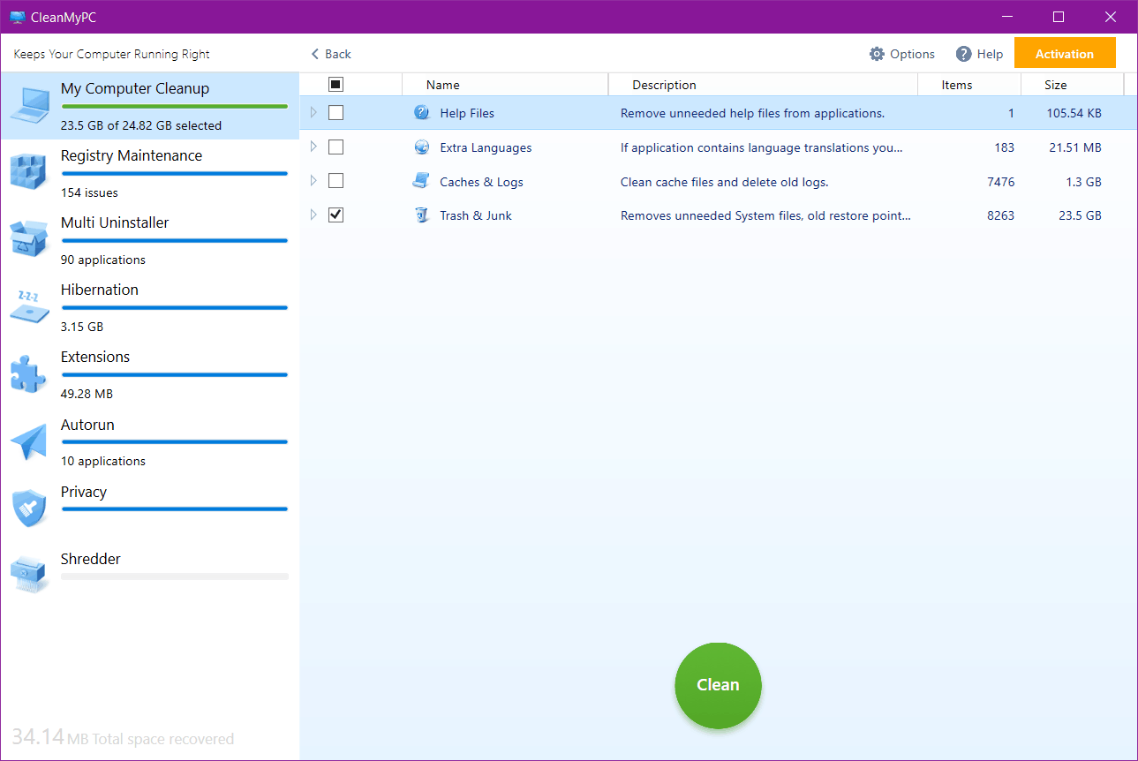Click the My Computer Cleanup laptop icon
This screenshot has width=1138, height=761.
[29, 106]
